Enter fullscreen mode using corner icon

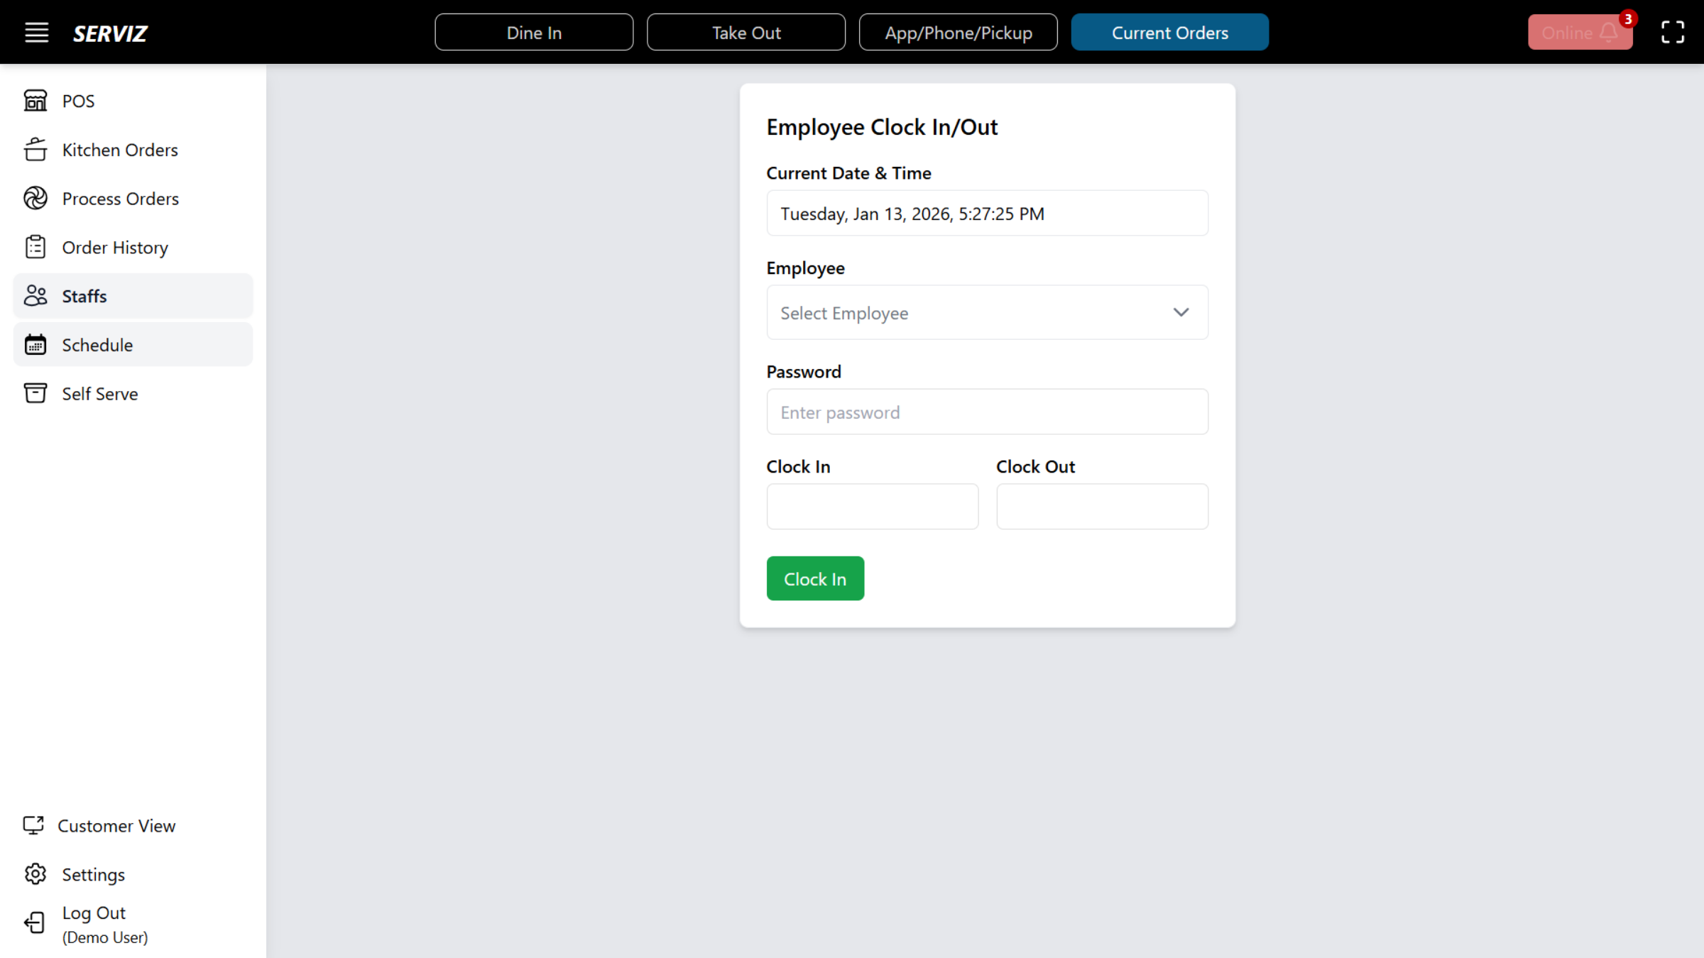click(x=1672, y=33)
